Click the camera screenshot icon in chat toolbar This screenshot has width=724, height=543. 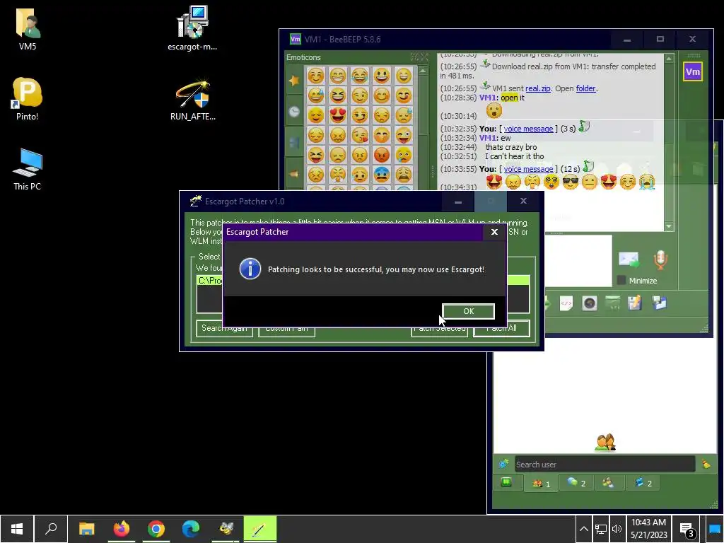click(590, 303)
